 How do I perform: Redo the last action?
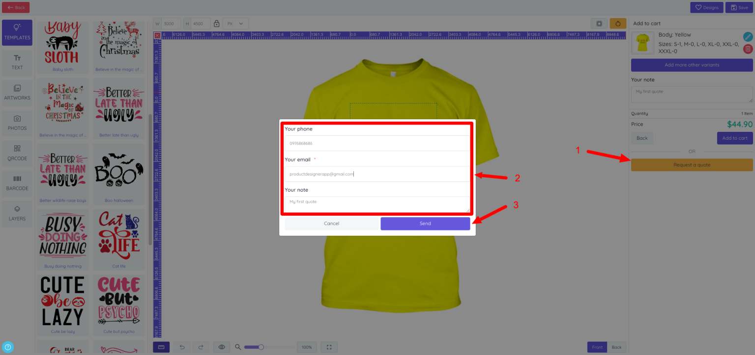(201, 347)
